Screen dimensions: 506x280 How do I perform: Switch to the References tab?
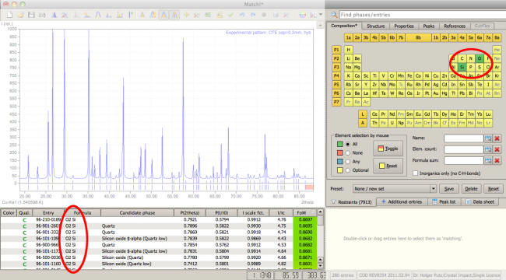455,26
